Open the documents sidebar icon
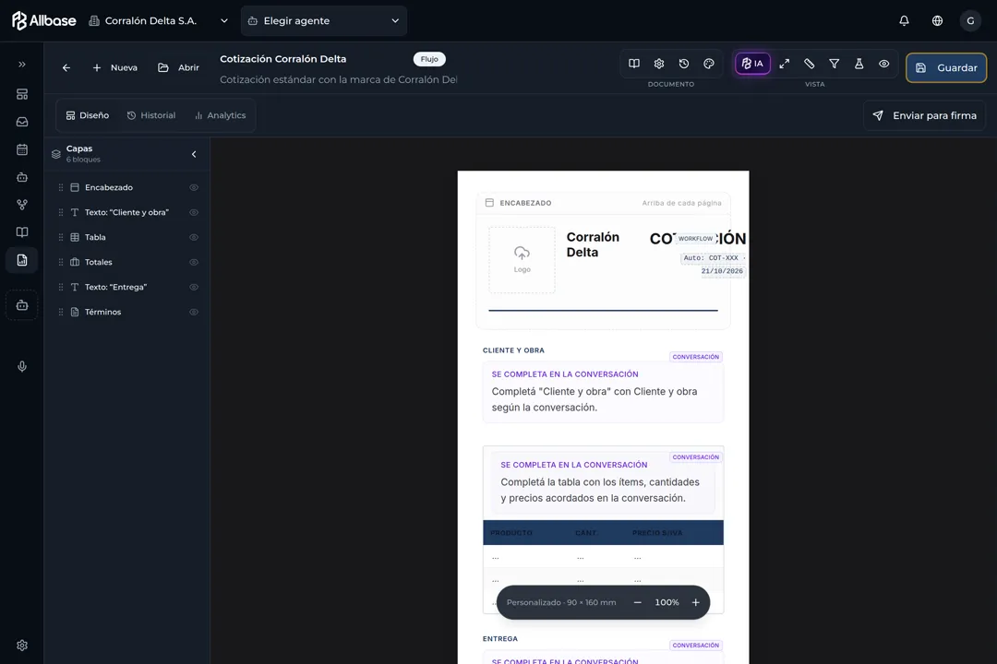The height and width of the screenshot is (664, 997). 21,260
